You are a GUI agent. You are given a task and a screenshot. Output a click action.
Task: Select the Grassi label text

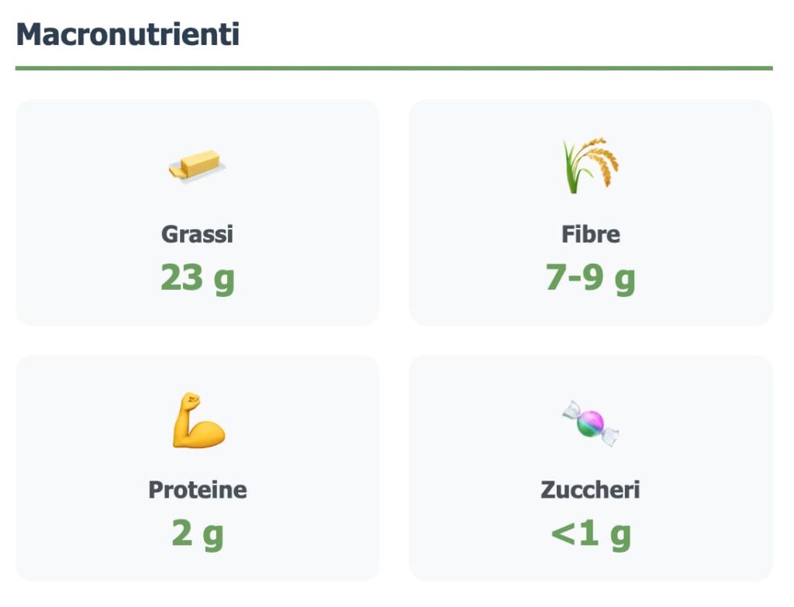click(x=197, y=234)
